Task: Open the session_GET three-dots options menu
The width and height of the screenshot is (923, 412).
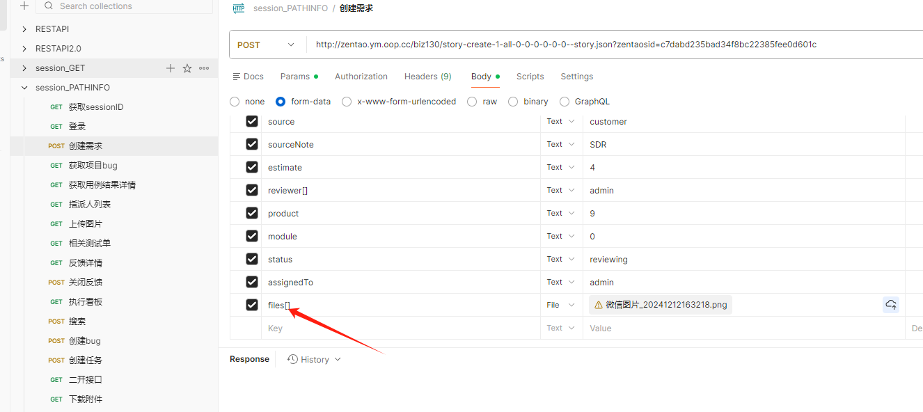Action: (204, 68)
